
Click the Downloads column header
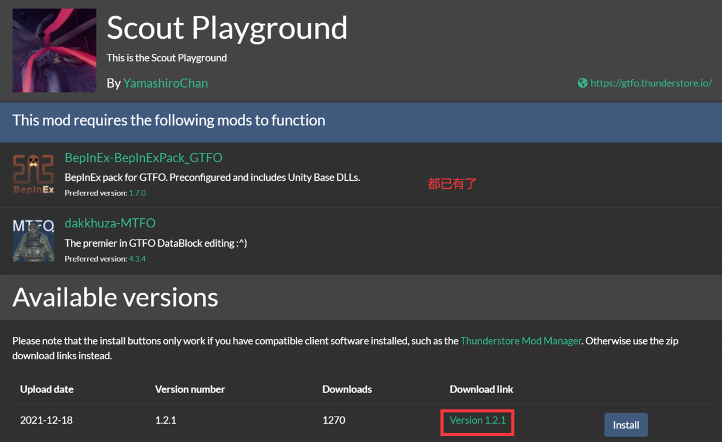coord(347,389)
